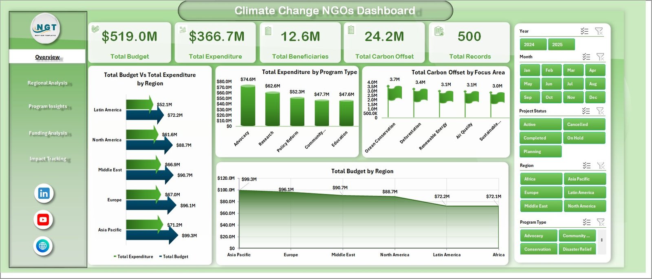
Task: Clear the Year slicer filter
Action: (599, 31)
